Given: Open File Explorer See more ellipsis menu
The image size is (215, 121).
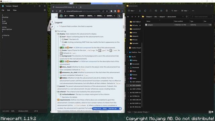Looking at the screenshot, I should tap(193, 11).
